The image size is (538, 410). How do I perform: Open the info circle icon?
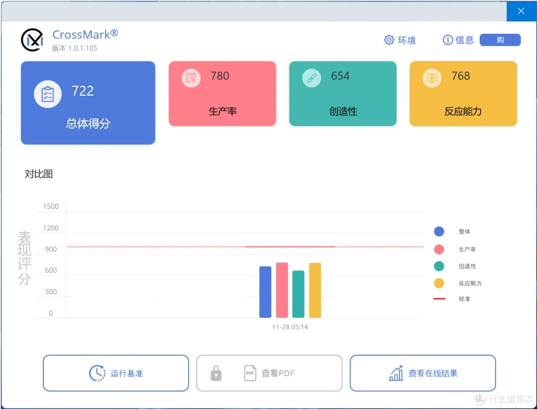pyautogui.click(x=448, y=40)
